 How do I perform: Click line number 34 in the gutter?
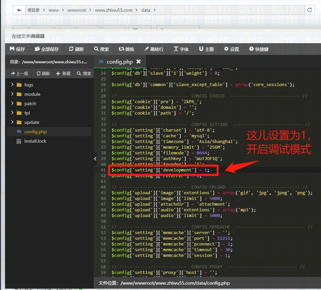point(103,130)
